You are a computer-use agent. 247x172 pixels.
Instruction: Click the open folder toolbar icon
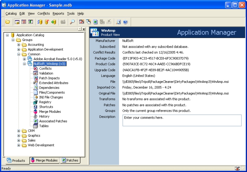pyautogui.click(x=8, y=22)
